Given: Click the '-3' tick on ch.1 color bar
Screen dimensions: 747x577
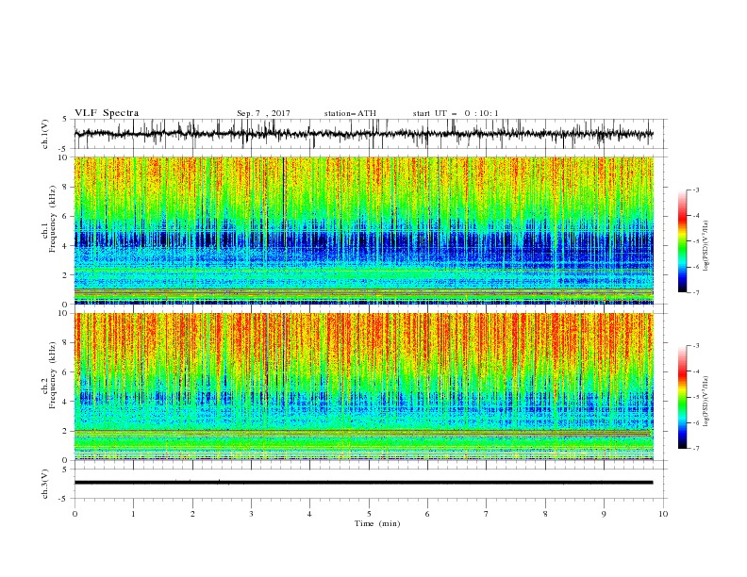Looking at the screenshot, I should (695, 190).
